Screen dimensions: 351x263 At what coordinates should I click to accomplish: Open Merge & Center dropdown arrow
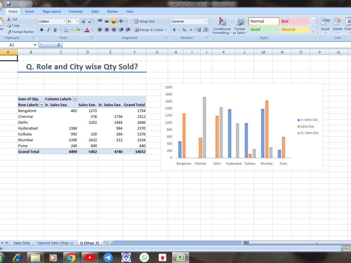point(166,30)
